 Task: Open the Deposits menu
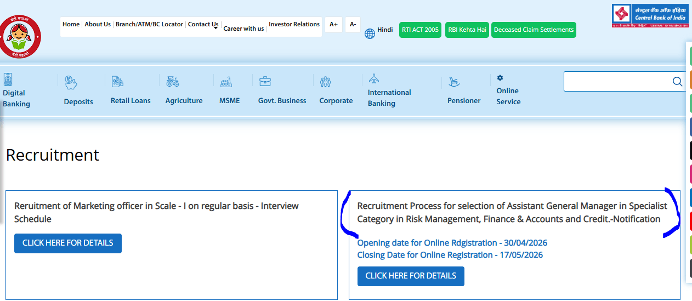[78, 101]
